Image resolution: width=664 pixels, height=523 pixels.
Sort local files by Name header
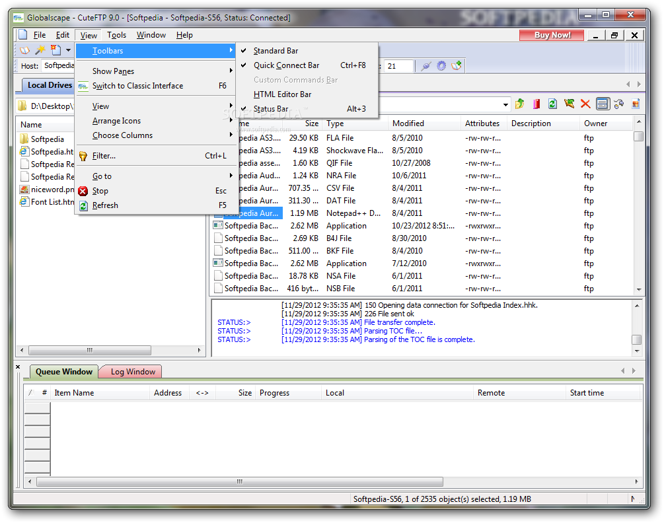(x=47, y=125)
